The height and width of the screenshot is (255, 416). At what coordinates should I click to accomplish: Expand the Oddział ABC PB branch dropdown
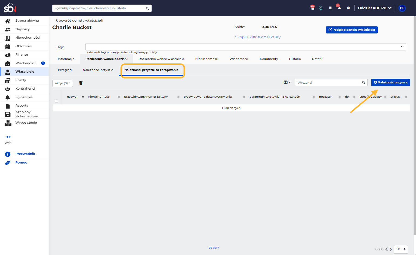coord(374,8)
